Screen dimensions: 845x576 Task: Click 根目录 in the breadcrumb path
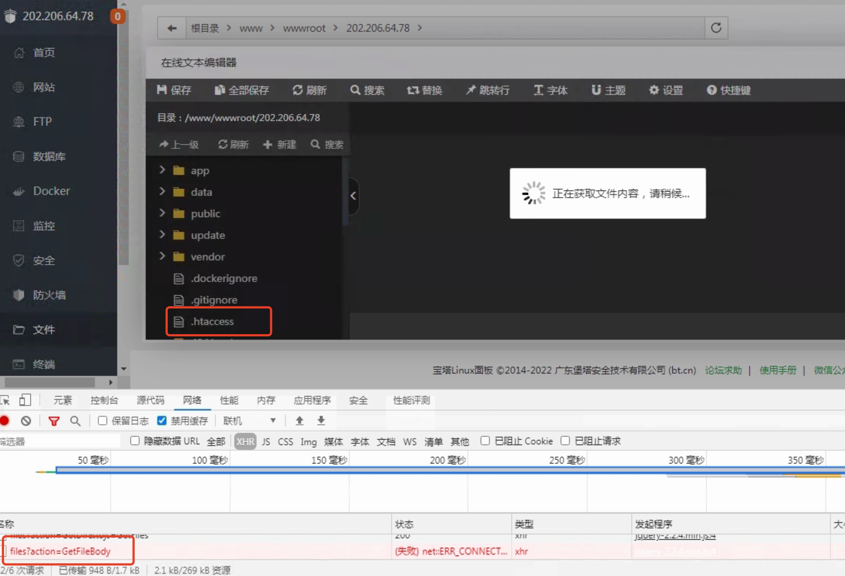point(205,28)
